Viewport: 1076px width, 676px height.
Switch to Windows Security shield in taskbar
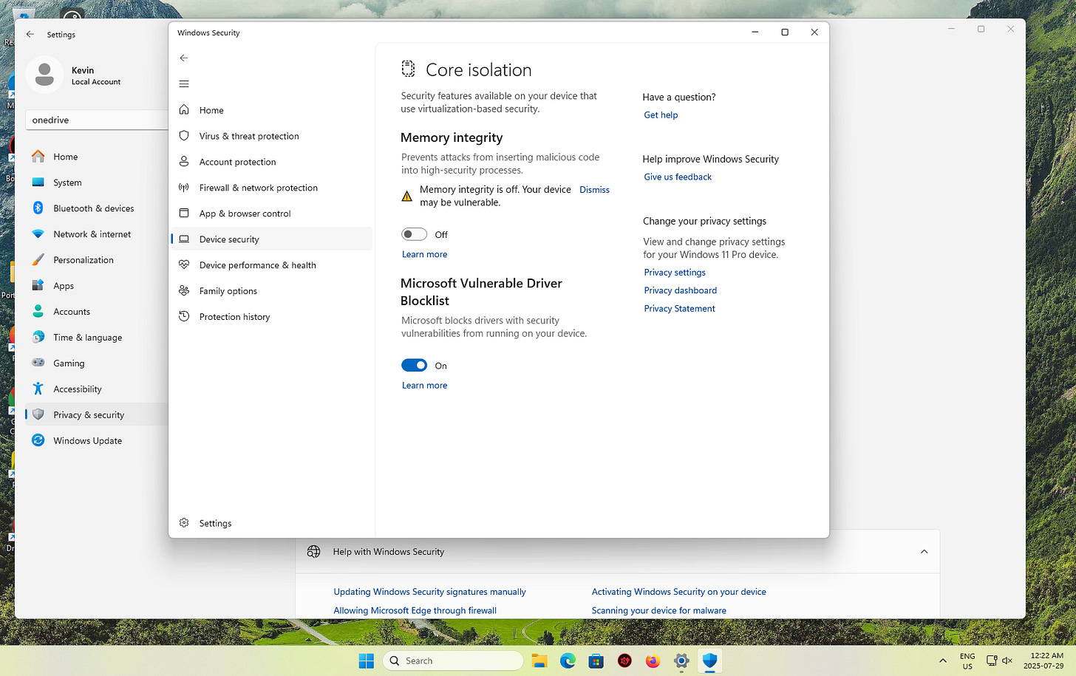click(x=710, y=661)
